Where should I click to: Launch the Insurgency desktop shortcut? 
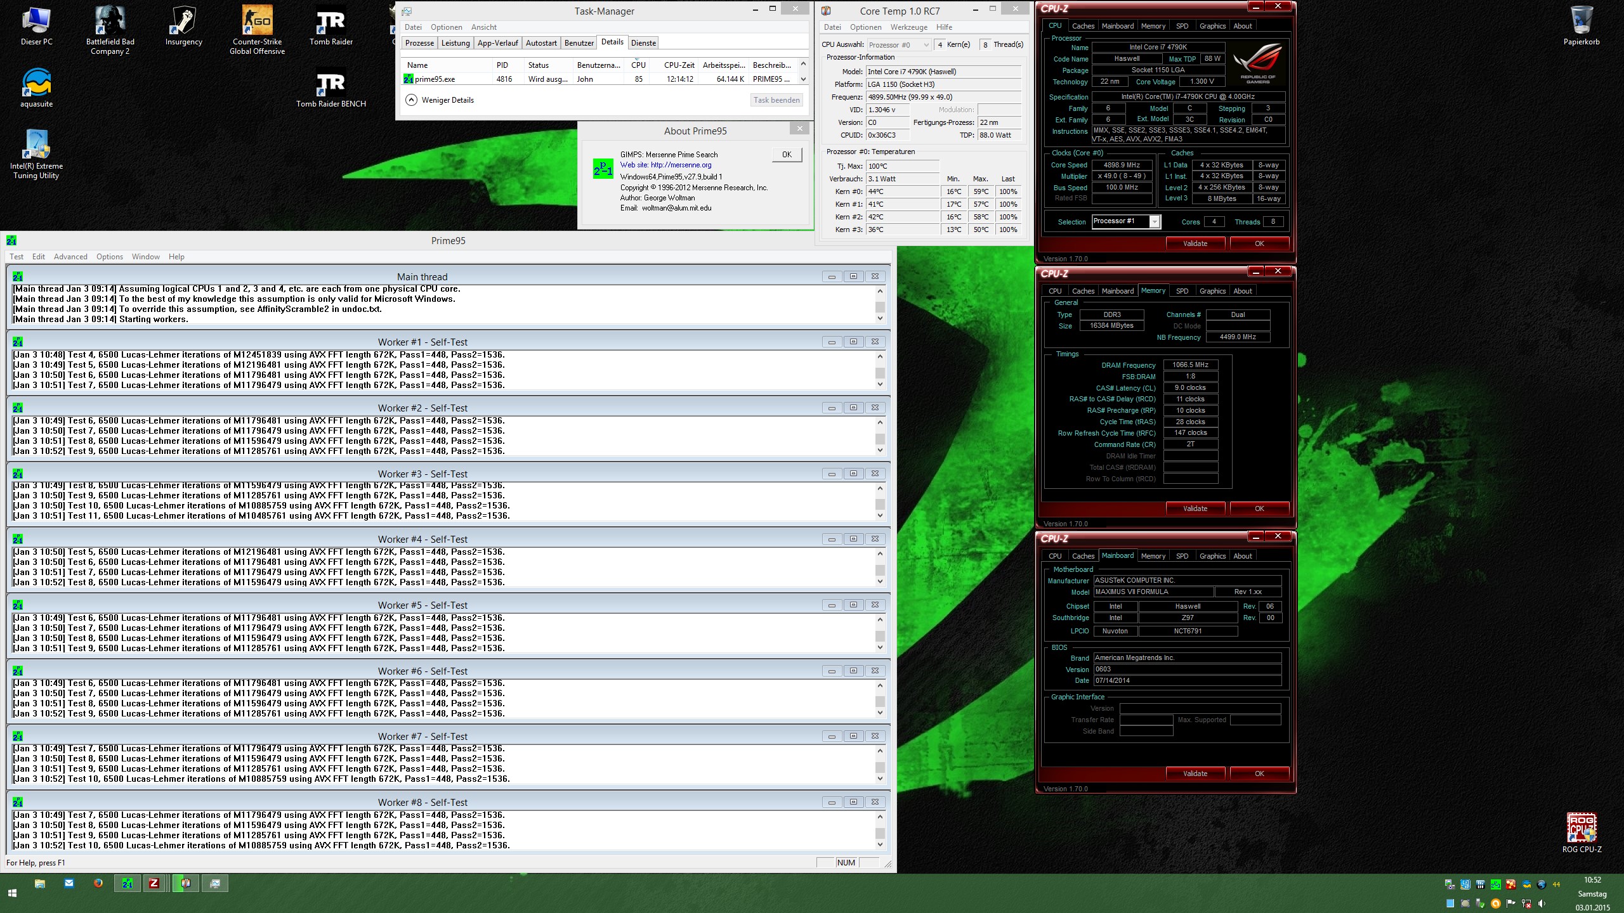183,22
